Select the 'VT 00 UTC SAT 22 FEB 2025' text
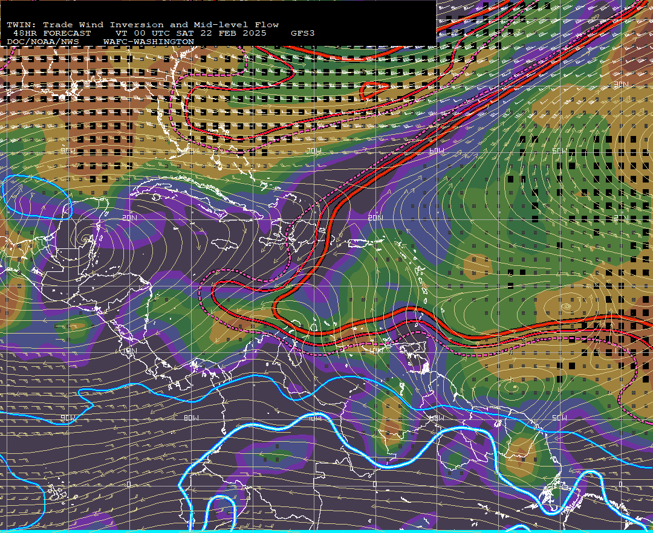Viewport: 653px width, 533px height. pos(190,33)
